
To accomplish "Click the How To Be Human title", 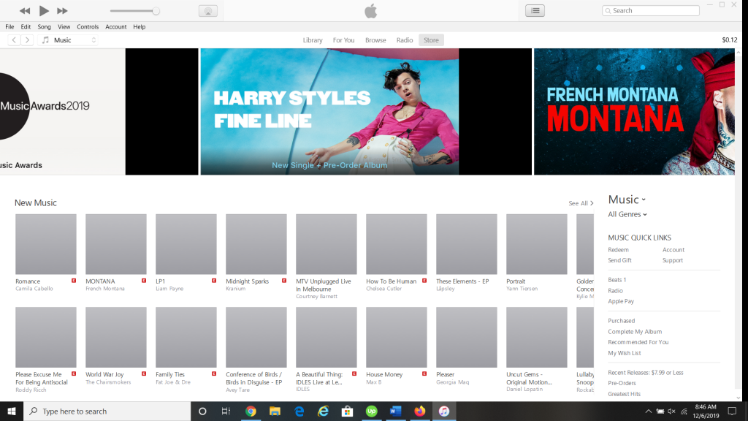I will tap(392, 281).
